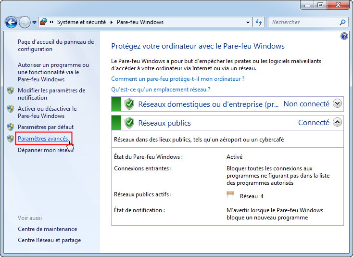This screenshot has width=353, height=257.
Task: Open the recent pages dropdown arrow
Action: click(x=34, y=23)
